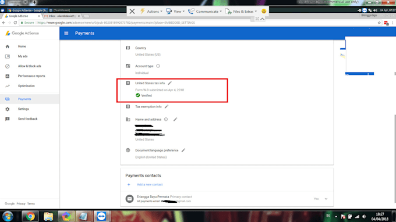Bookmark page with star icon
Viewport: 396px width, 222px height.
point(379,23)
